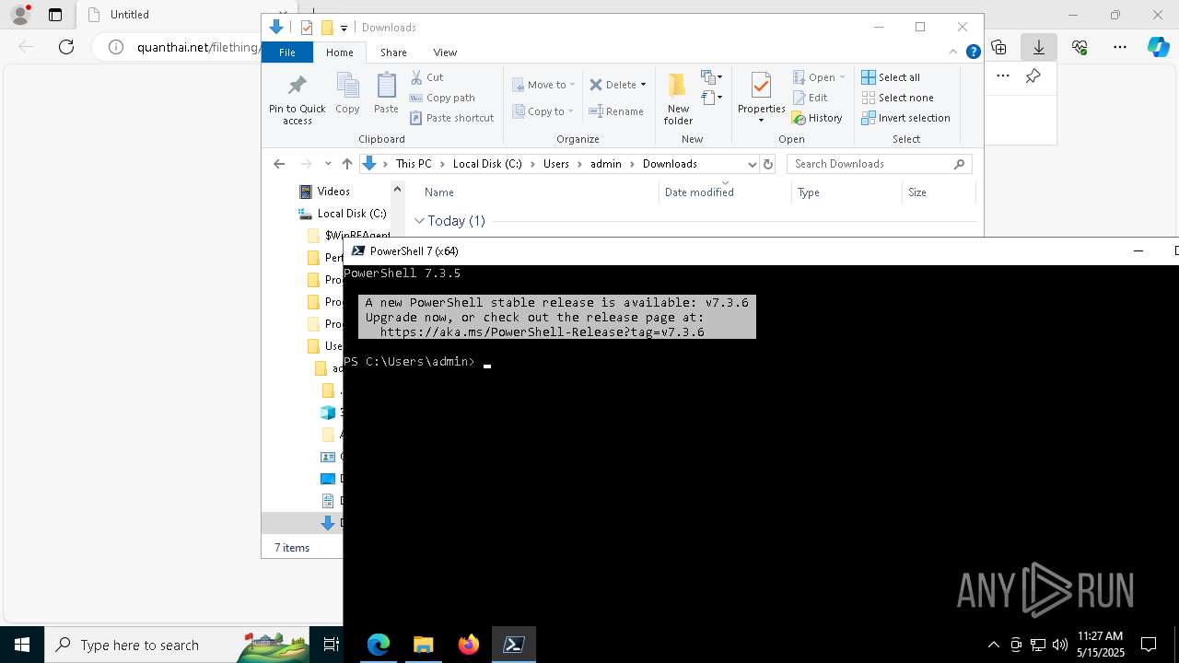Open volume control in tray
This screenshot has width=1179, height=663.
click(1060, 645)
